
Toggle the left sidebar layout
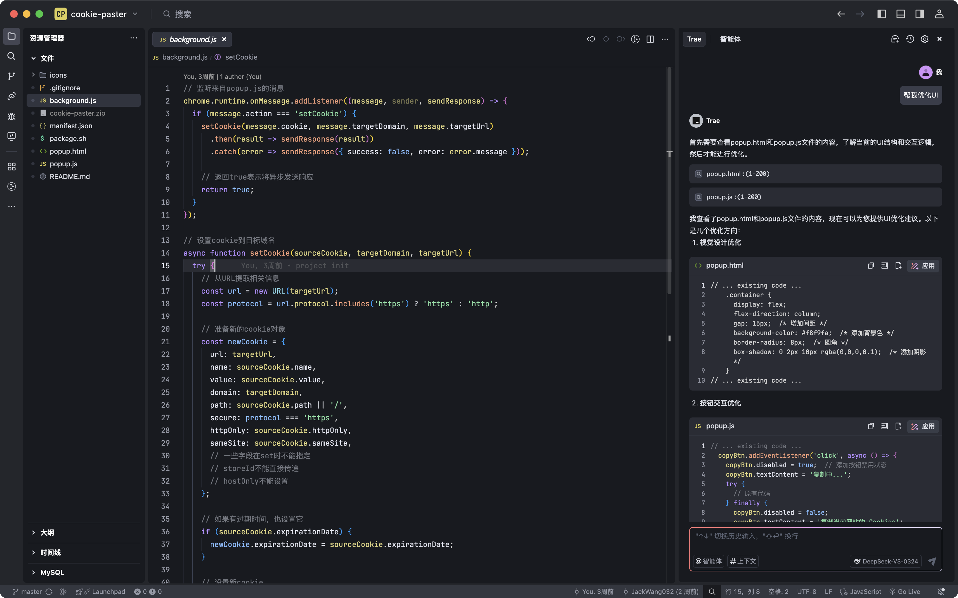(881, 14)
